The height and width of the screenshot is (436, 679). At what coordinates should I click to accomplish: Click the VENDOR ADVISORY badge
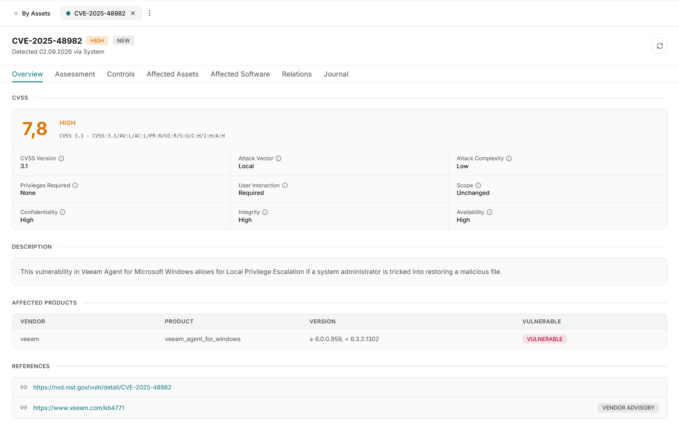(628, 408)
